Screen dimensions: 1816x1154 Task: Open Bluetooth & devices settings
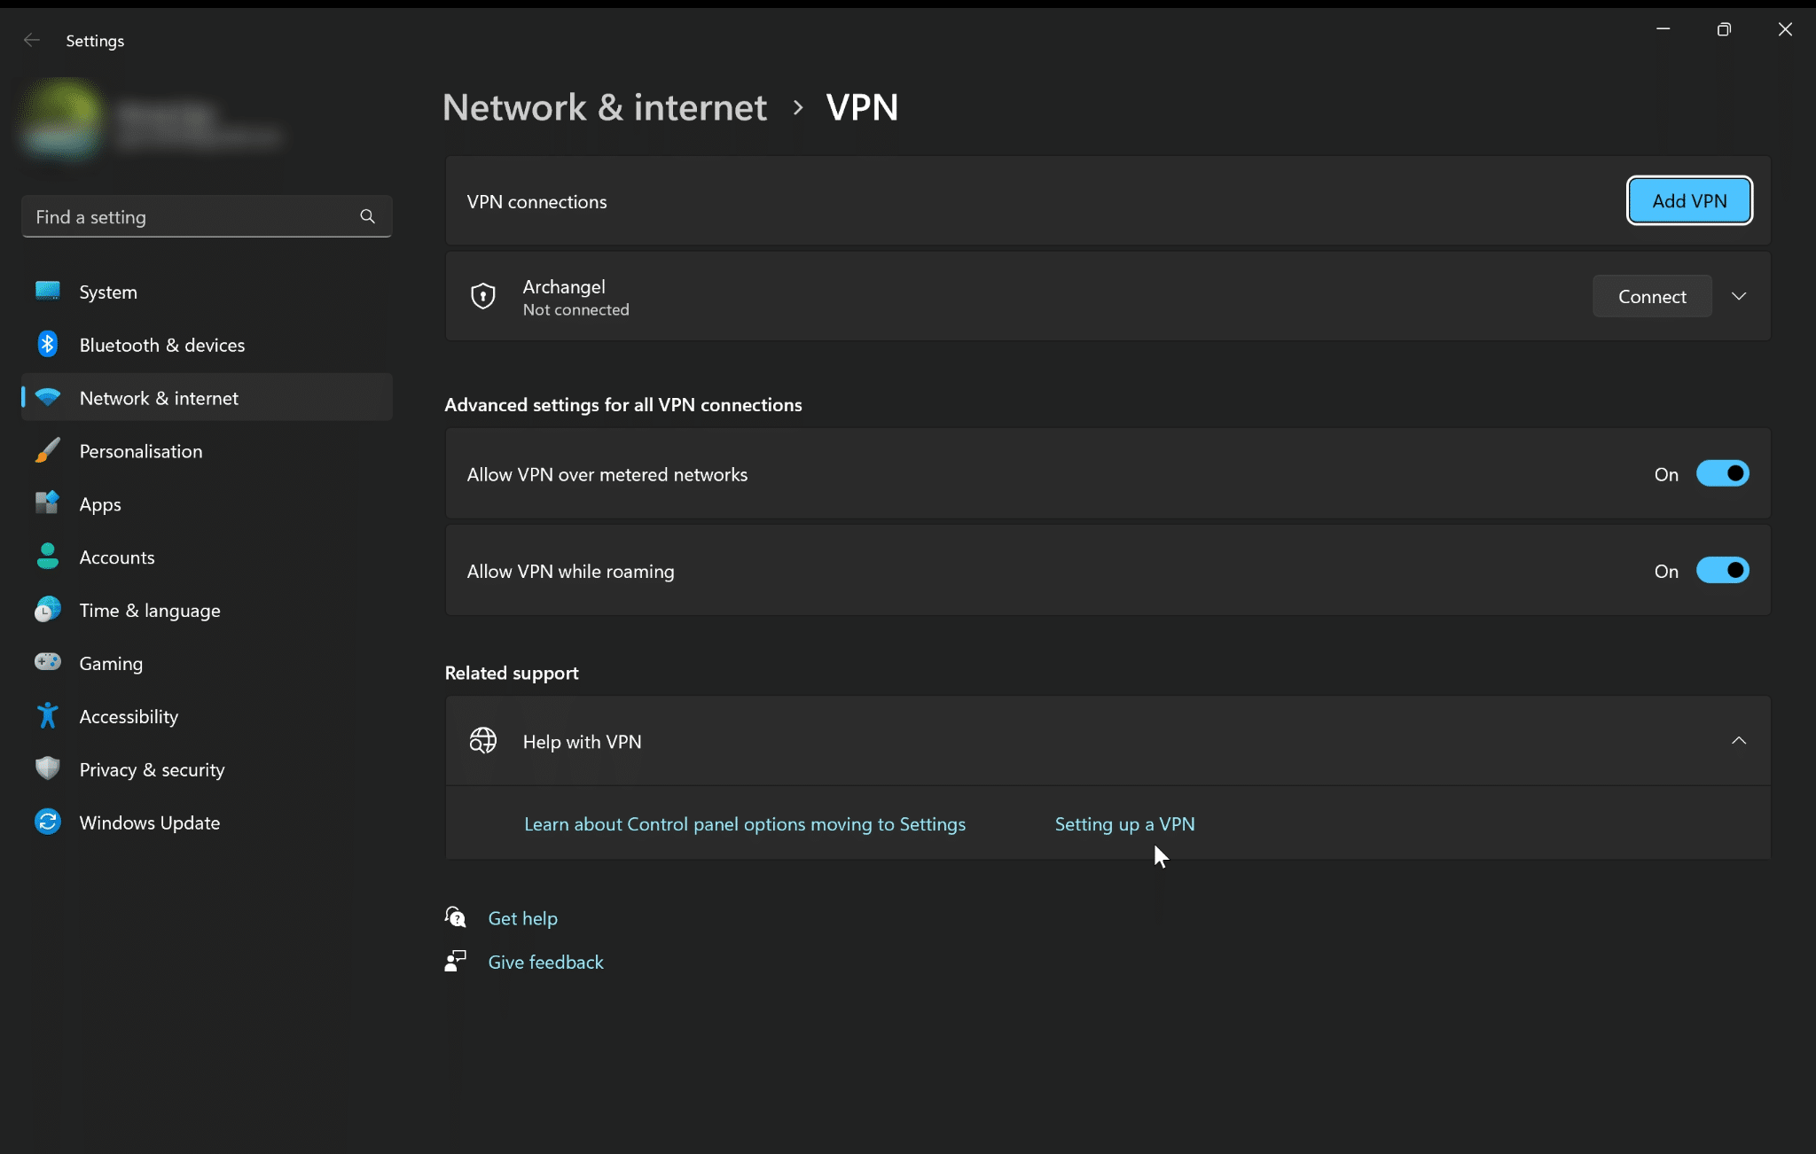(207, 345)
